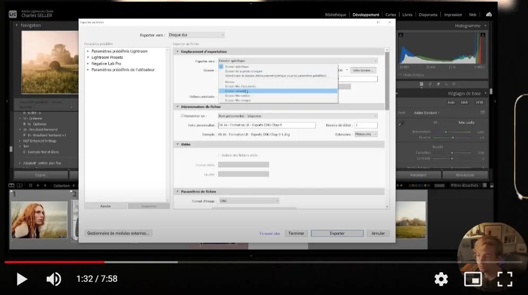The image size is (528, 295).
Task: Open the cloud sync status icon
Action: tap(489, 14)
